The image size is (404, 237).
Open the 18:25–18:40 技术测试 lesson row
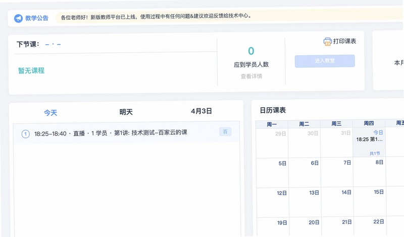tap(126, 133)
